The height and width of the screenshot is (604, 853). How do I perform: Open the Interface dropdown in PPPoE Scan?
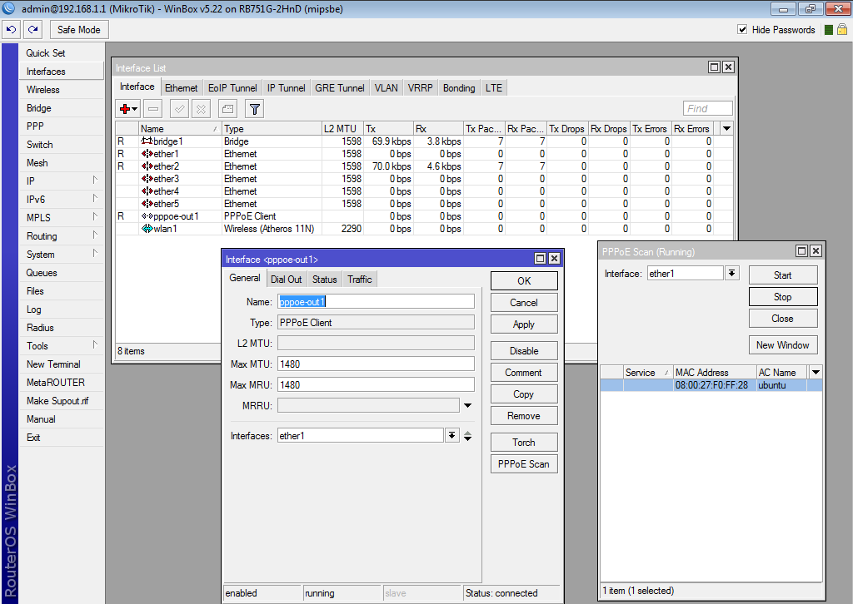coord(732,273)
